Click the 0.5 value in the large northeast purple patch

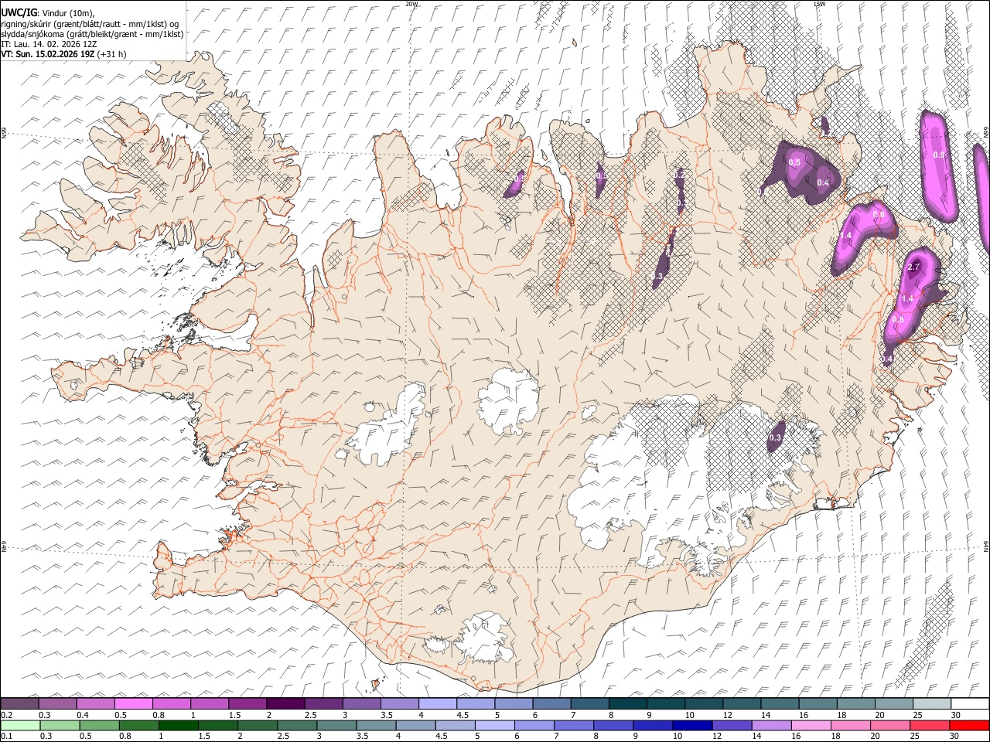794,162
